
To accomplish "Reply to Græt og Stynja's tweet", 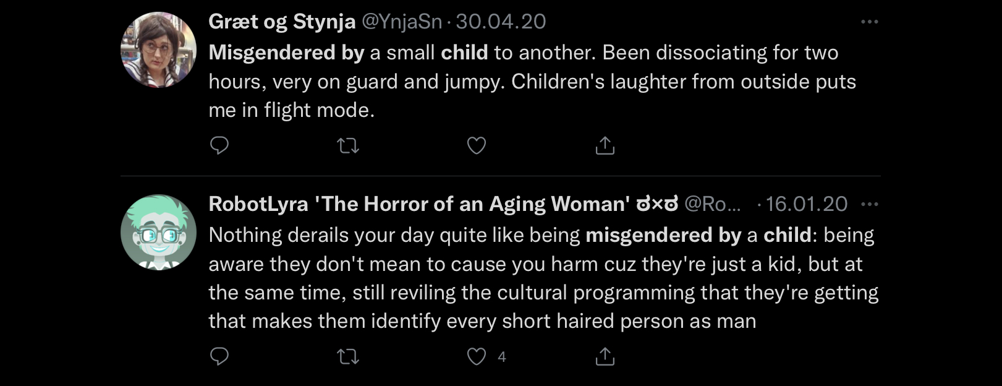I will click(219, 145).
